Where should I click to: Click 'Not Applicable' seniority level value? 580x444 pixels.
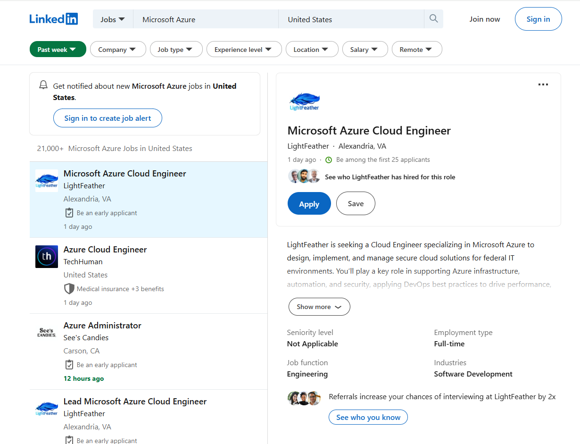click(x=313, y=343)
